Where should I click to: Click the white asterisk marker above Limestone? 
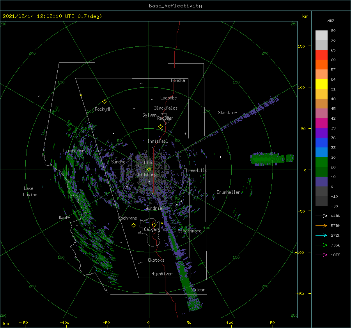tap(74, 147)
